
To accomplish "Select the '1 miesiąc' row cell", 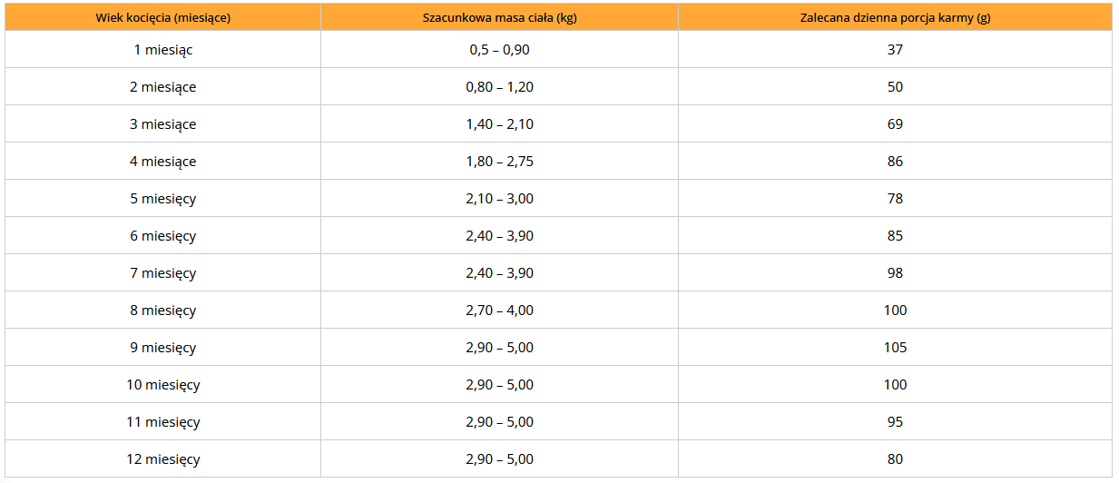I will [x=163, y=50].
